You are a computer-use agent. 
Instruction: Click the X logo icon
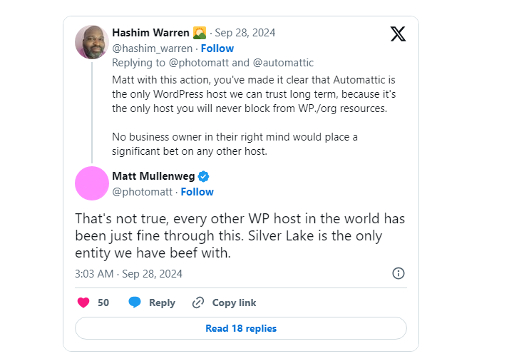(x=399, y=34)
